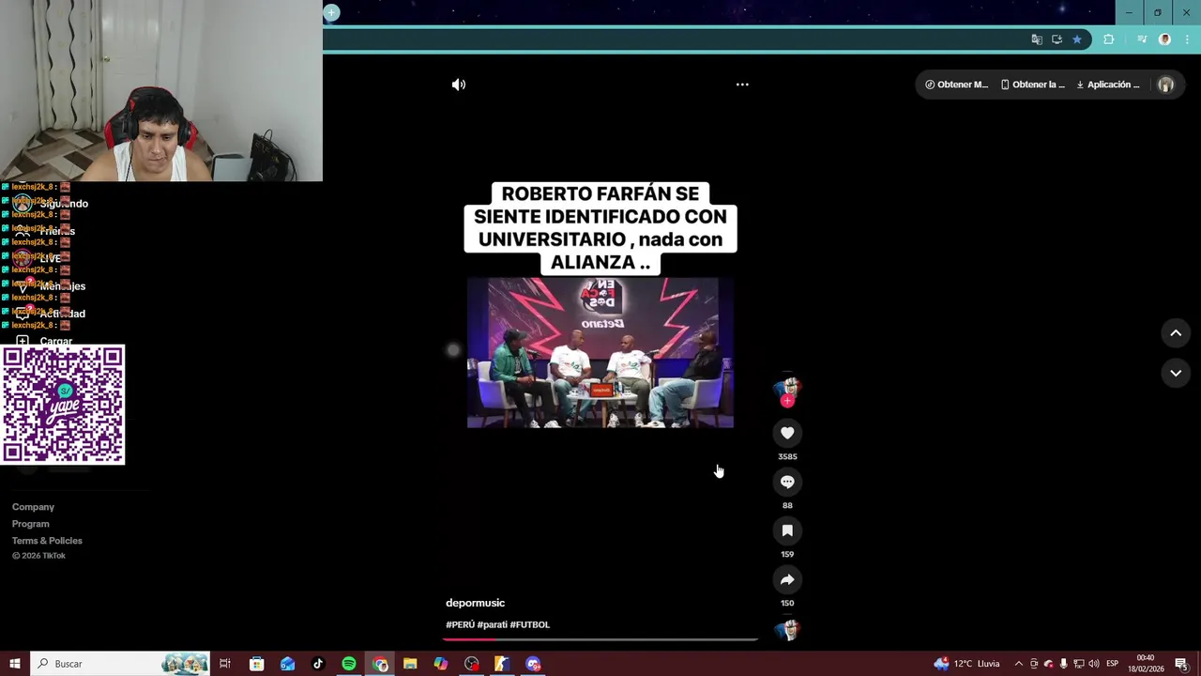Screen dimensions: 1201x676
Task: Switch the ESP input language
Action: [x=1113, y=664]
